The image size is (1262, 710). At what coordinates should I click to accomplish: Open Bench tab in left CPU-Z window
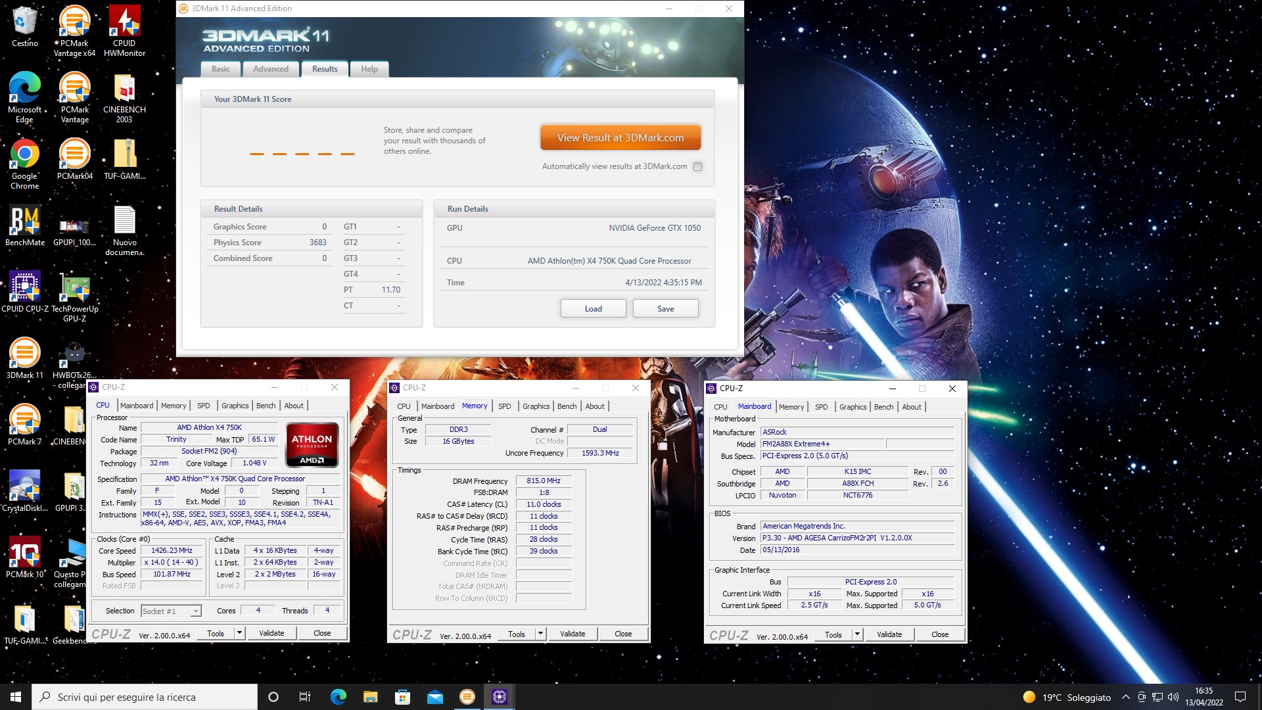pyautogui.click(x=266, y=406)
